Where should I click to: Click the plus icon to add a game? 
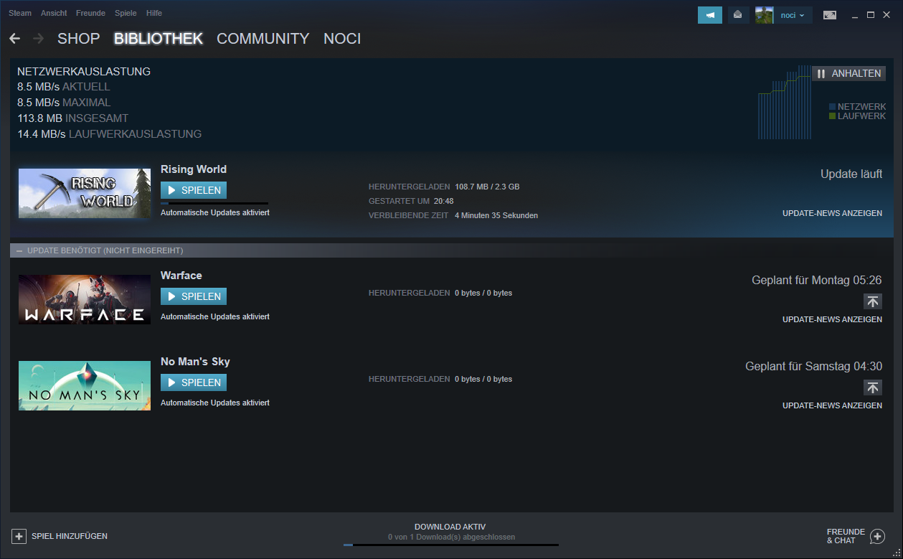click(19, 536)
